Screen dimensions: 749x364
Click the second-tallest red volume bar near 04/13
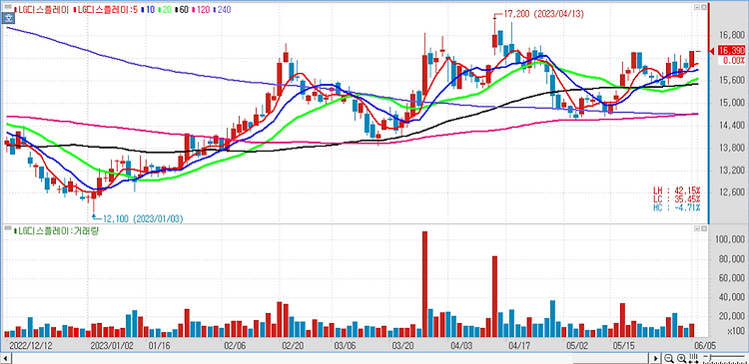coord(495,297)
